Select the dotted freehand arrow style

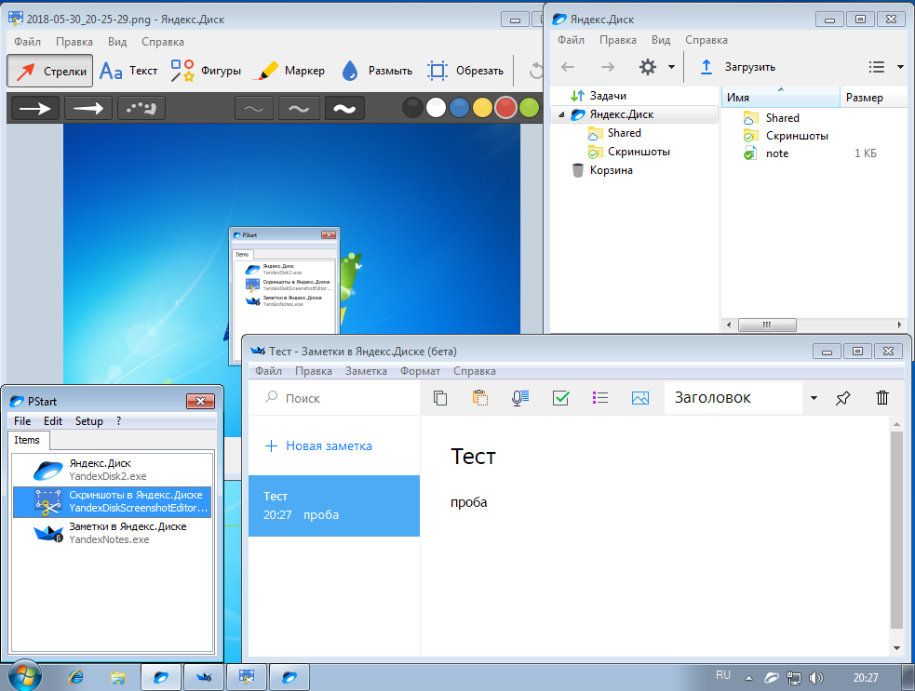point(141,109)
